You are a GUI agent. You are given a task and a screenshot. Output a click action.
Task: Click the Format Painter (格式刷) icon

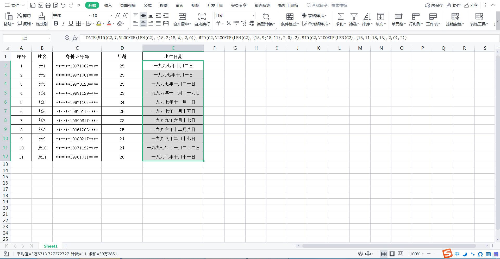pyautogui.click(x=41, y=17)
